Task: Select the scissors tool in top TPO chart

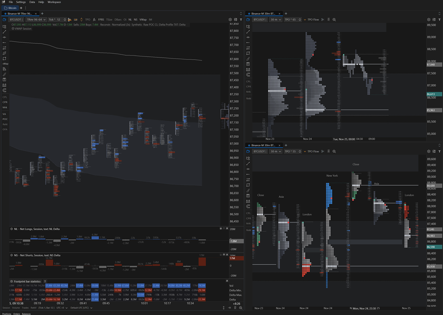Action: coord(323,20)
